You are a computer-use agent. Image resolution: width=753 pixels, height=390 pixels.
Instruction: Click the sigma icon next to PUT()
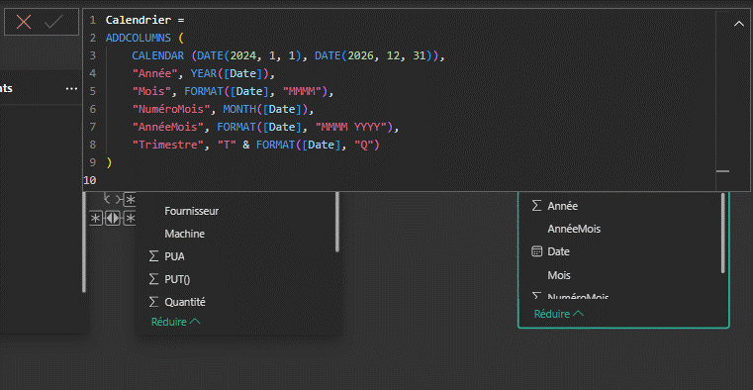click(153, 279)
